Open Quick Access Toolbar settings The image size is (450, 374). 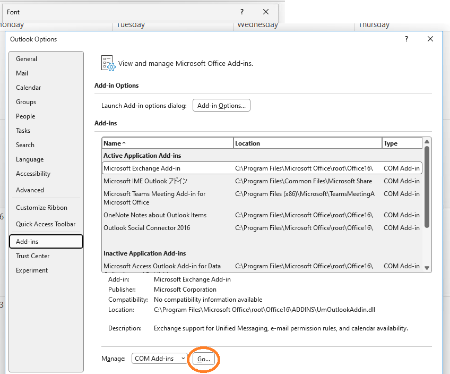(46, 224)
